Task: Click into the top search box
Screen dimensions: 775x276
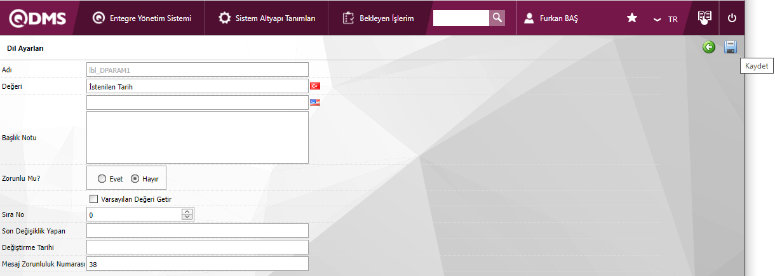Action: pyautogui.click(x=461, y=18)
